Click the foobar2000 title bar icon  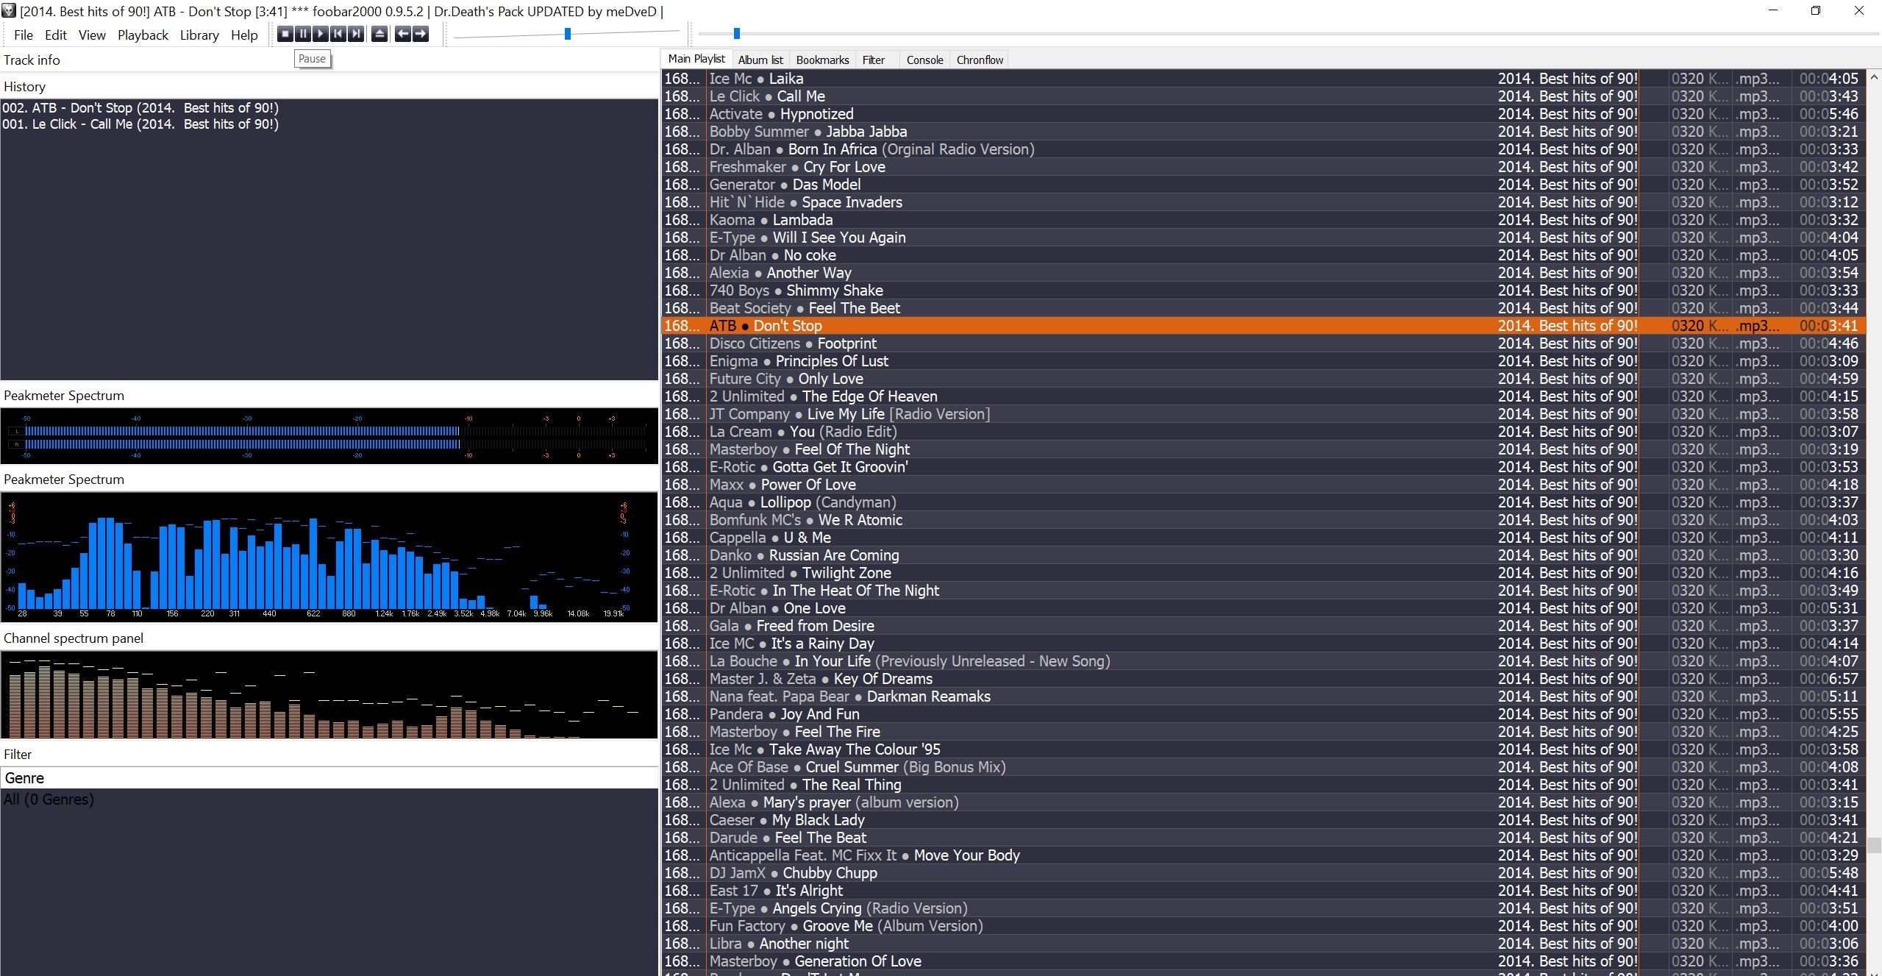[9, 11]
